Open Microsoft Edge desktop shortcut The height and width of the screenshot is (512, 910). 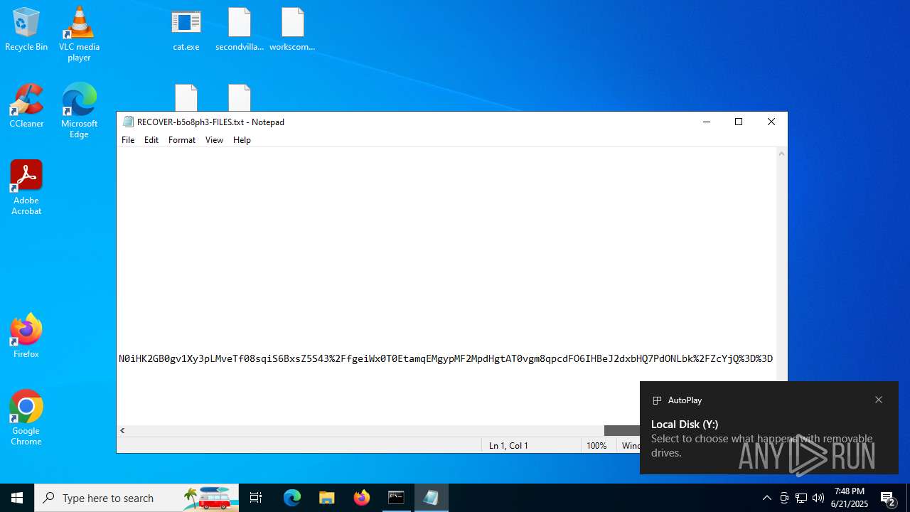click(x=79, y=111)
